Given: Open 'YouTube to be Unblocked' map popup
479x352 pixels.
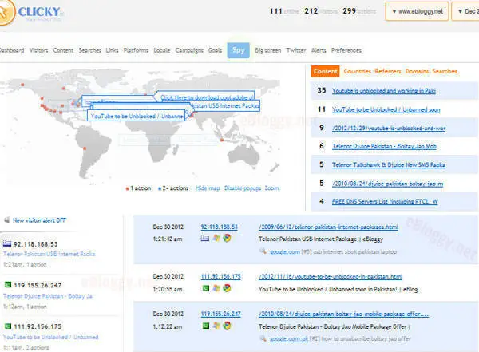Looking at the screenshot, I should pos(137,117).
